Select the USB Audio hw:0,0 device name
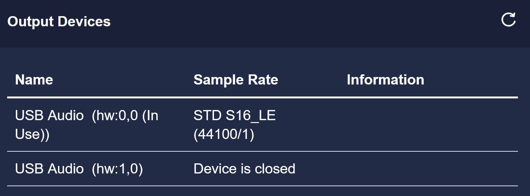The width and height of the screenshot is (530, 196). click(87, 125)
